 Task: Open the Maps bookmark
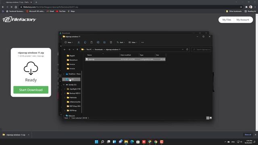pyautogui.click(x=71, y=11)
